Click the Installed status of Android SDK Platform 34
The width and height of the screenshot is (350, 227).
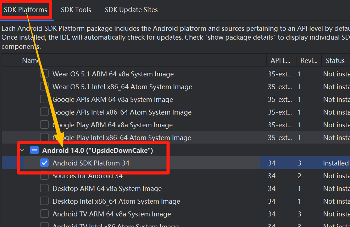(336, 163)
